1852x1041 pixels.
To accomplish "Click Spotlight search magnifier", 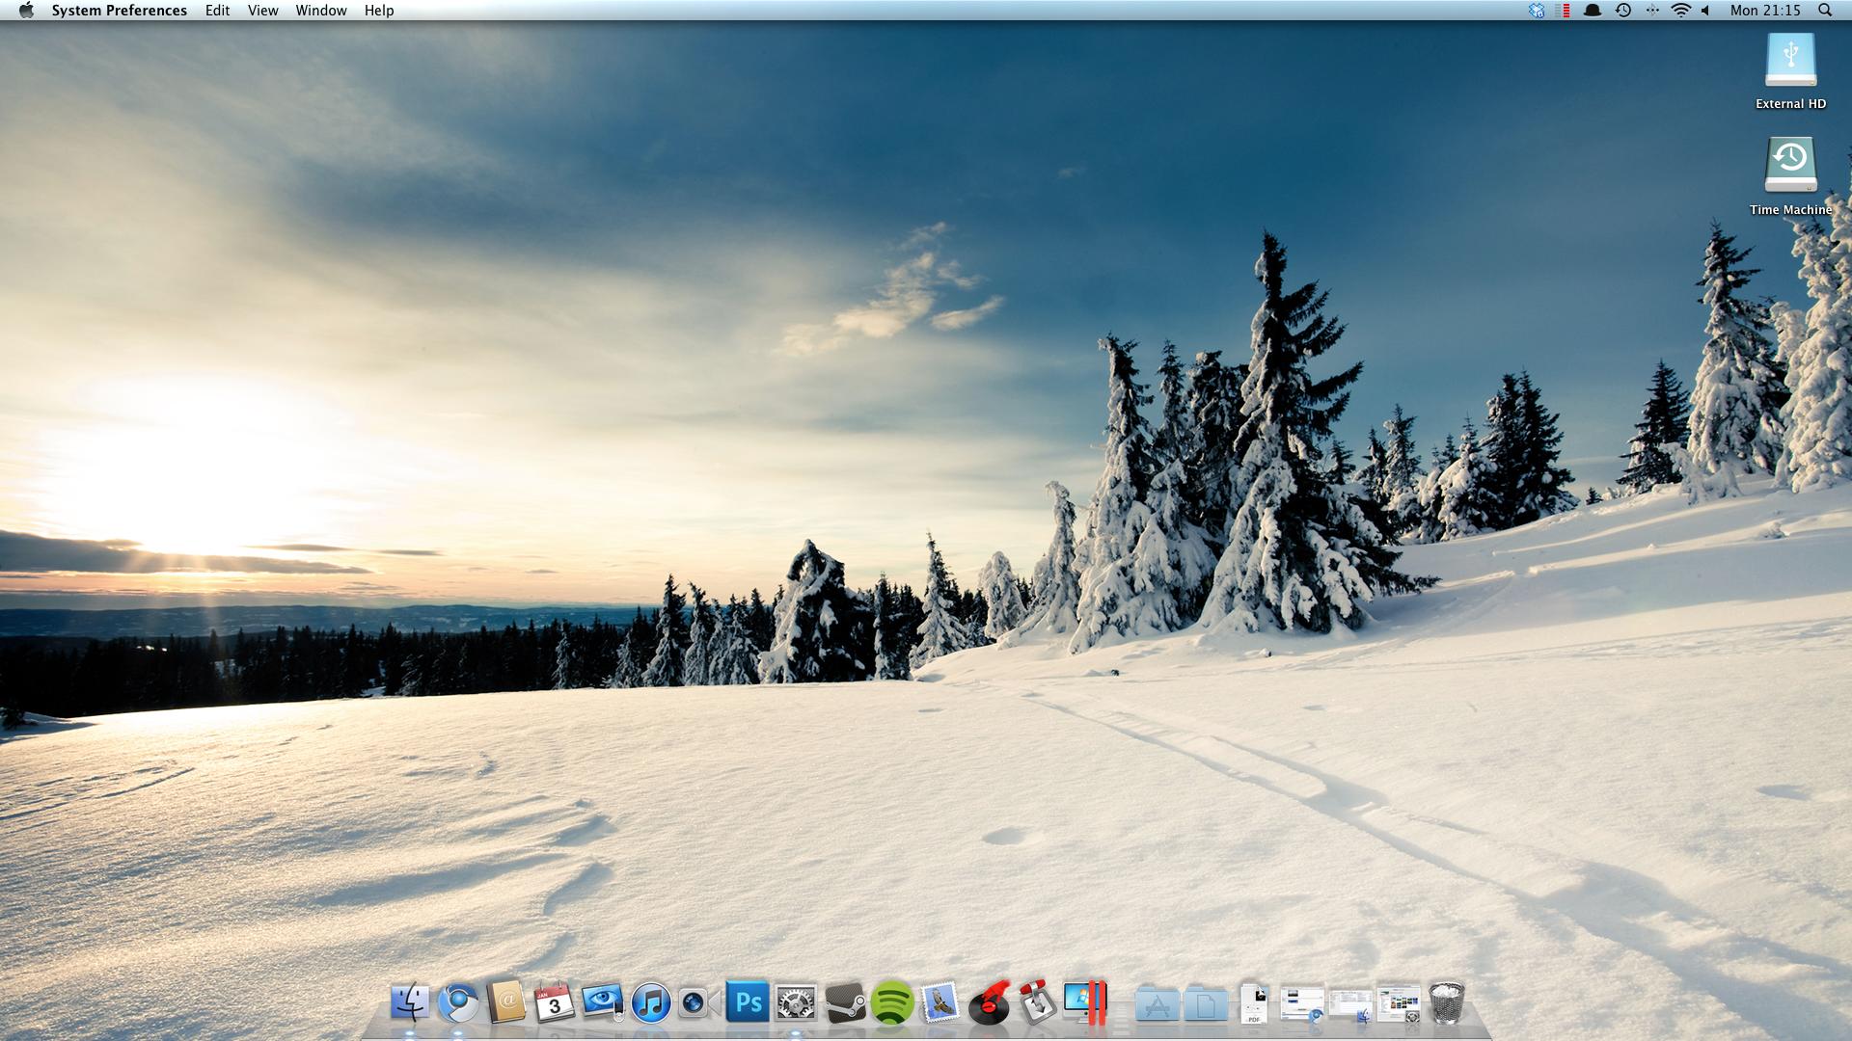I will point(1824,11).
